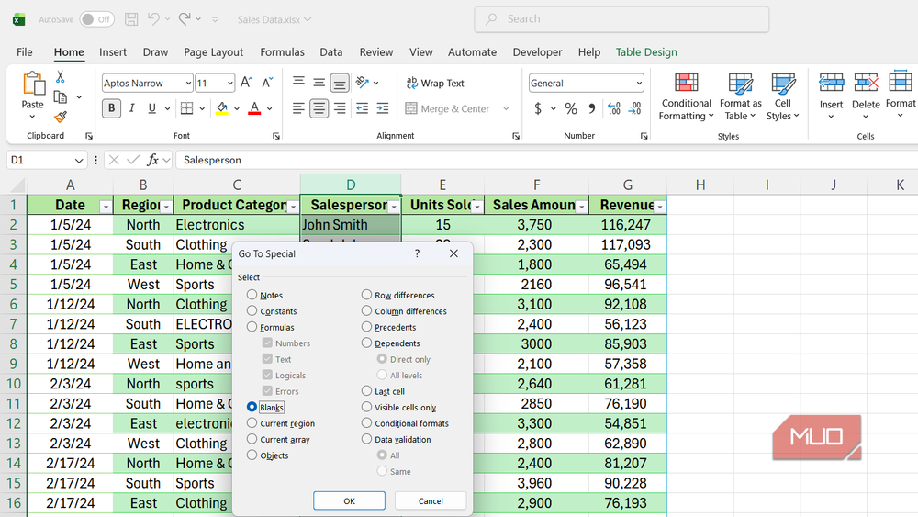Click the Wrap Text button

click(435, 84)
